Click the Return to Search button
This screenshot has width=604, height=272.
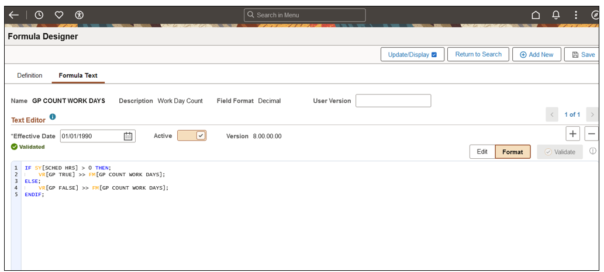coord(478,54)
